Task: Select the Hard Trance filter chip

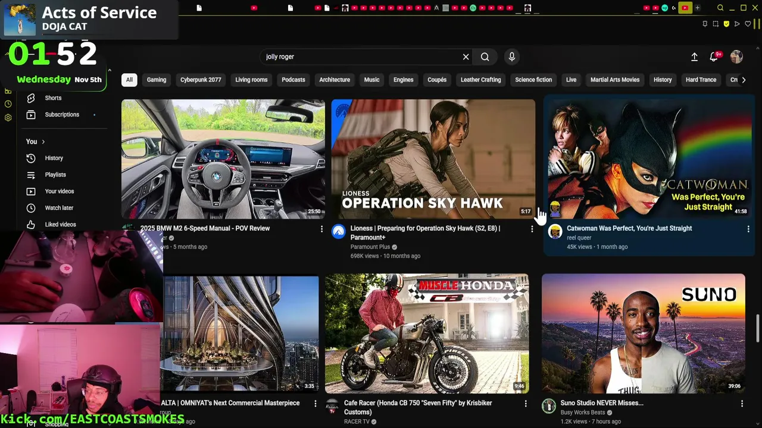Action: (701, 80)
